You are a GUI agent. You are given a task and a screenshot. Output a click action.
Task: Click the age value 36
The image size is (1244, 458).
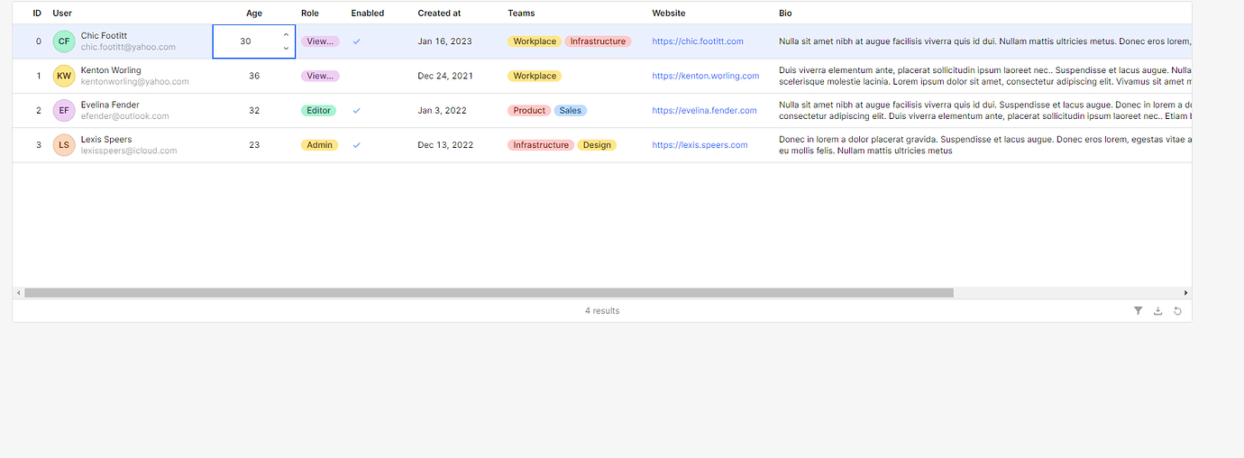pos(254,76)
